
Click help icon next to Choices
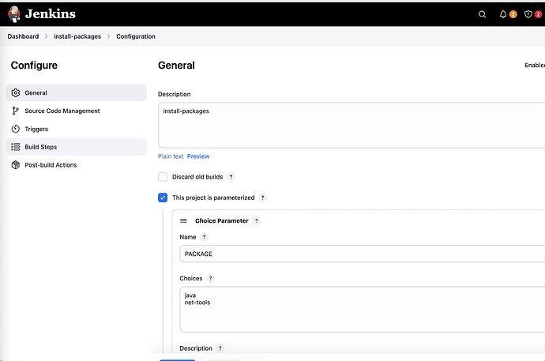click(x=211, y=279)
